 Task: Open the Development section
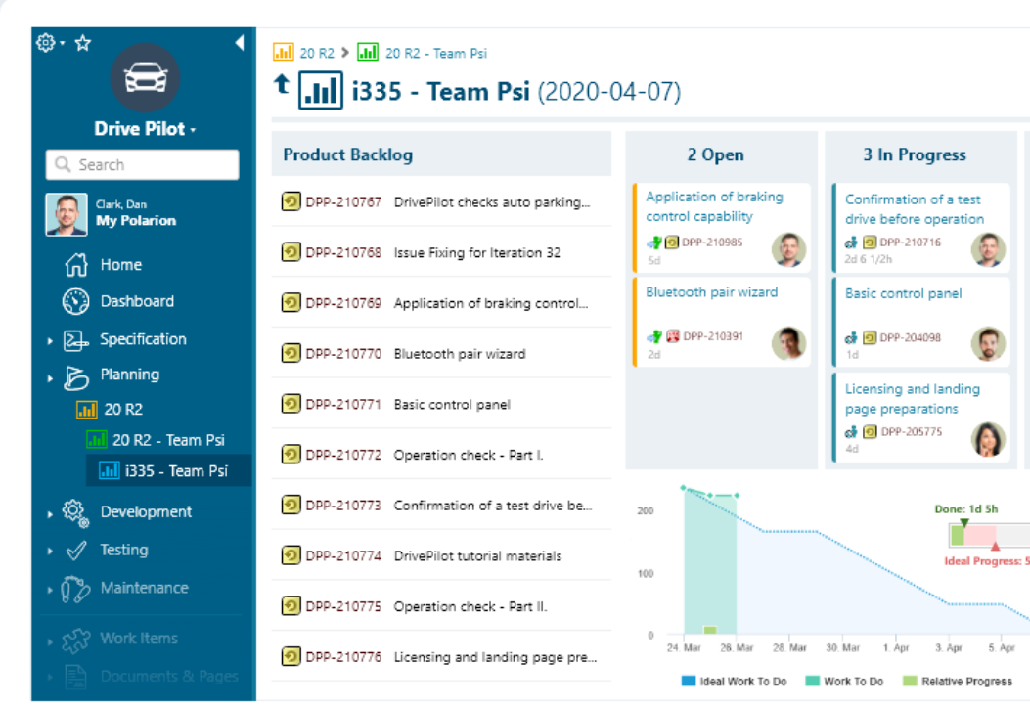146,511
